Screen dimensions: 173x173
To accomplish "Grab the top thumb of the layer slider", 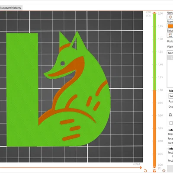I will tap(154, 13).
